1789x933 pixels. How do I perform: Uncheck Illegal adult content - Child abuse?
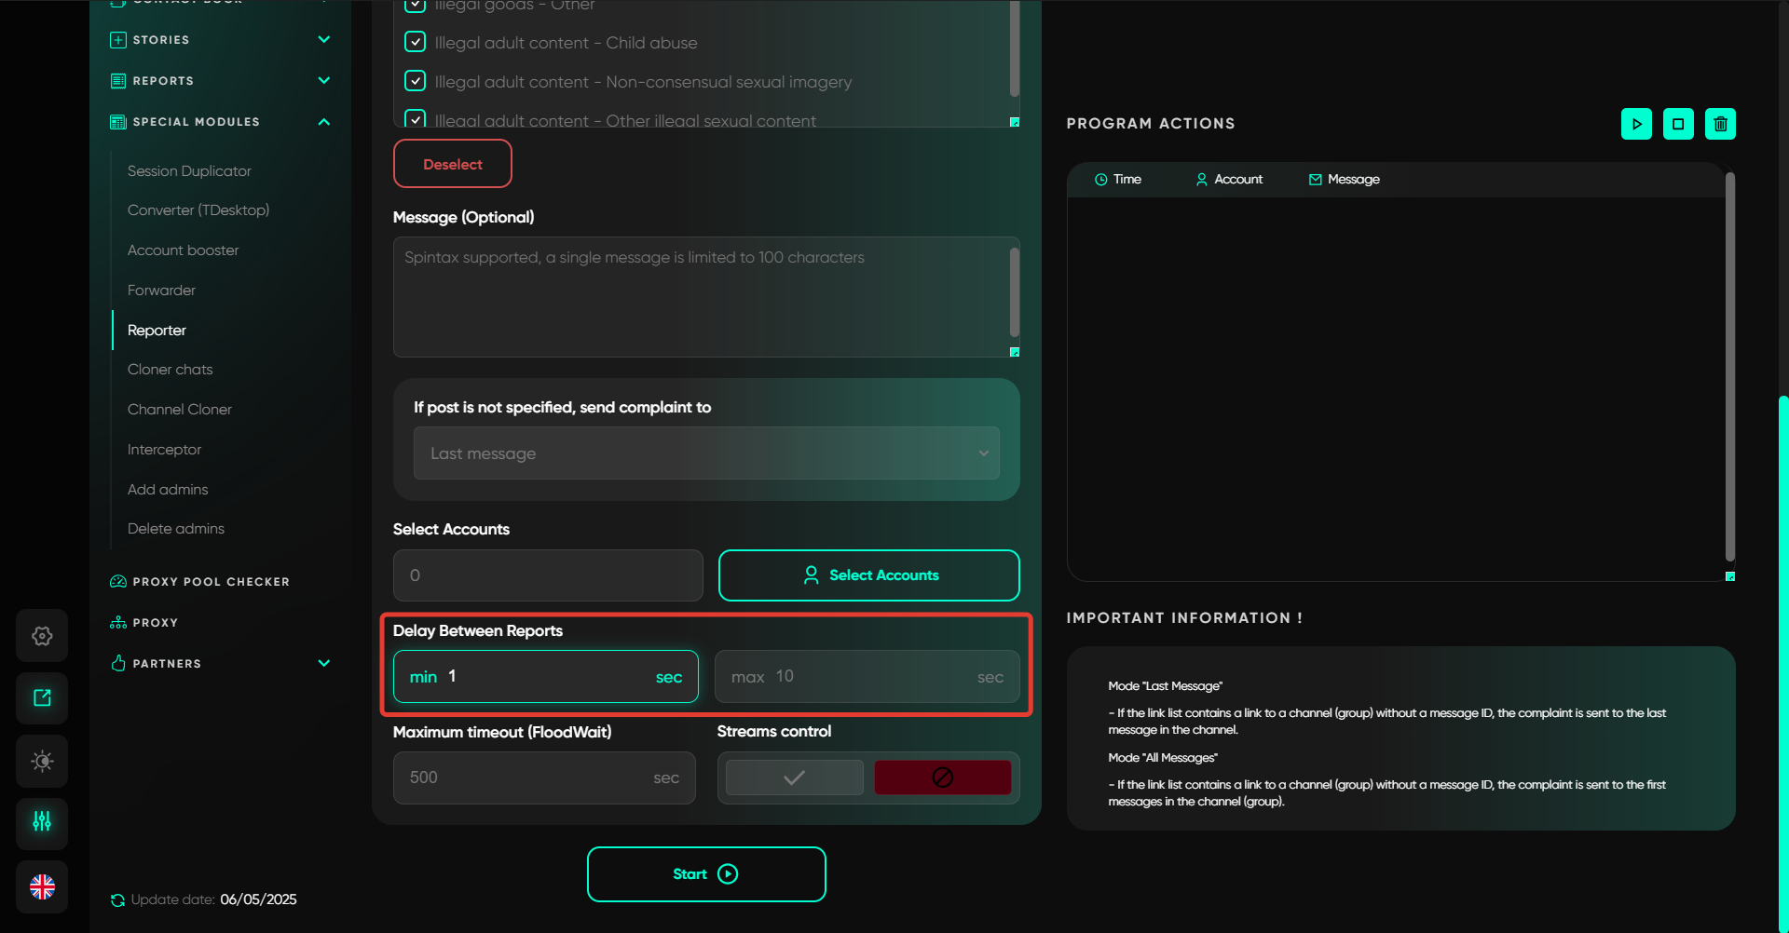pyautogui.click(x=416, y=43)
